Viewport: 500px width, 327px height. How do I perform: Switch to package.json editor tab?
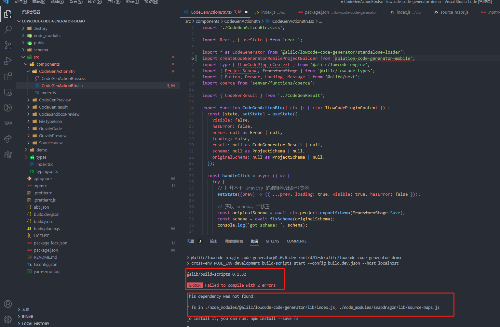337,12
